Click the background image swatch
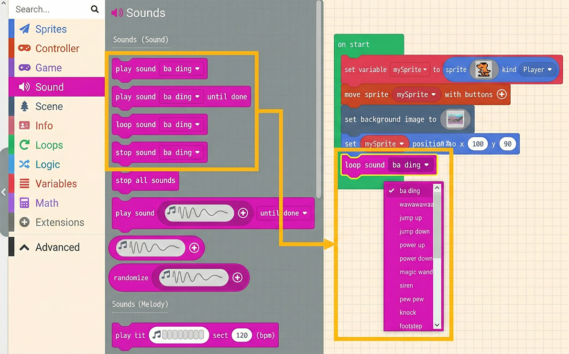Viewport: 569px width, 354px height. 455,119
